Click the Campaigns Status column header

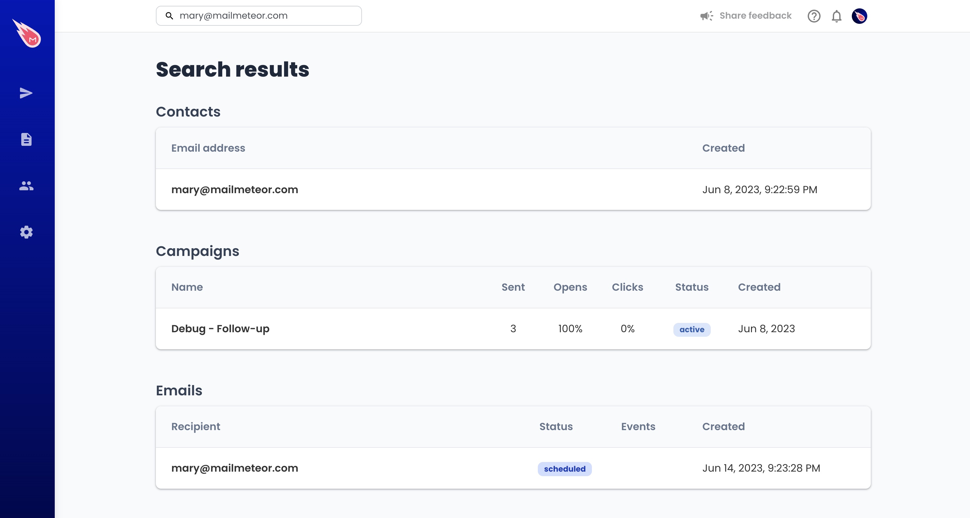[x=692, y=287]
